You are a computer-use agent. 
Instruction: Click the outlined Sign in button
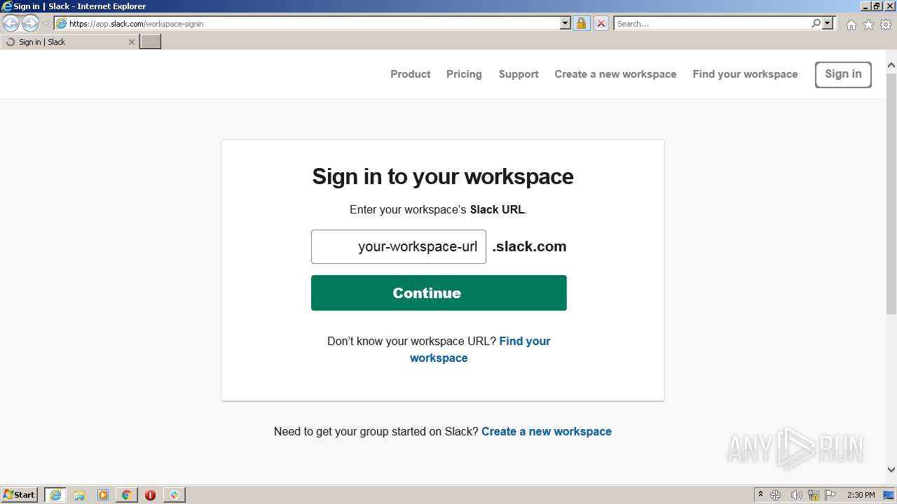click(x=843, y=75)
